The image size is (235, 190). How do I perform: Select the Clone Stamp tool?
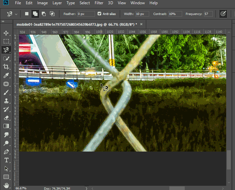6,101
